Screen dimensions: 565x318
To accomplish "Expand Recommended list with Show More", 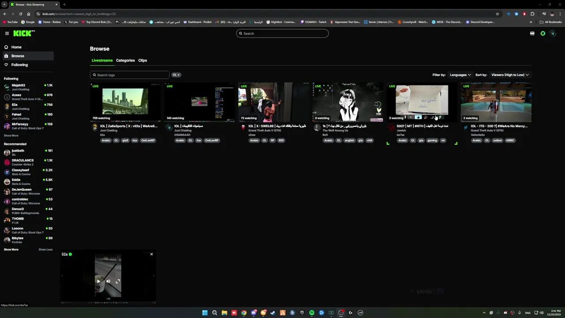I will 11,250.
